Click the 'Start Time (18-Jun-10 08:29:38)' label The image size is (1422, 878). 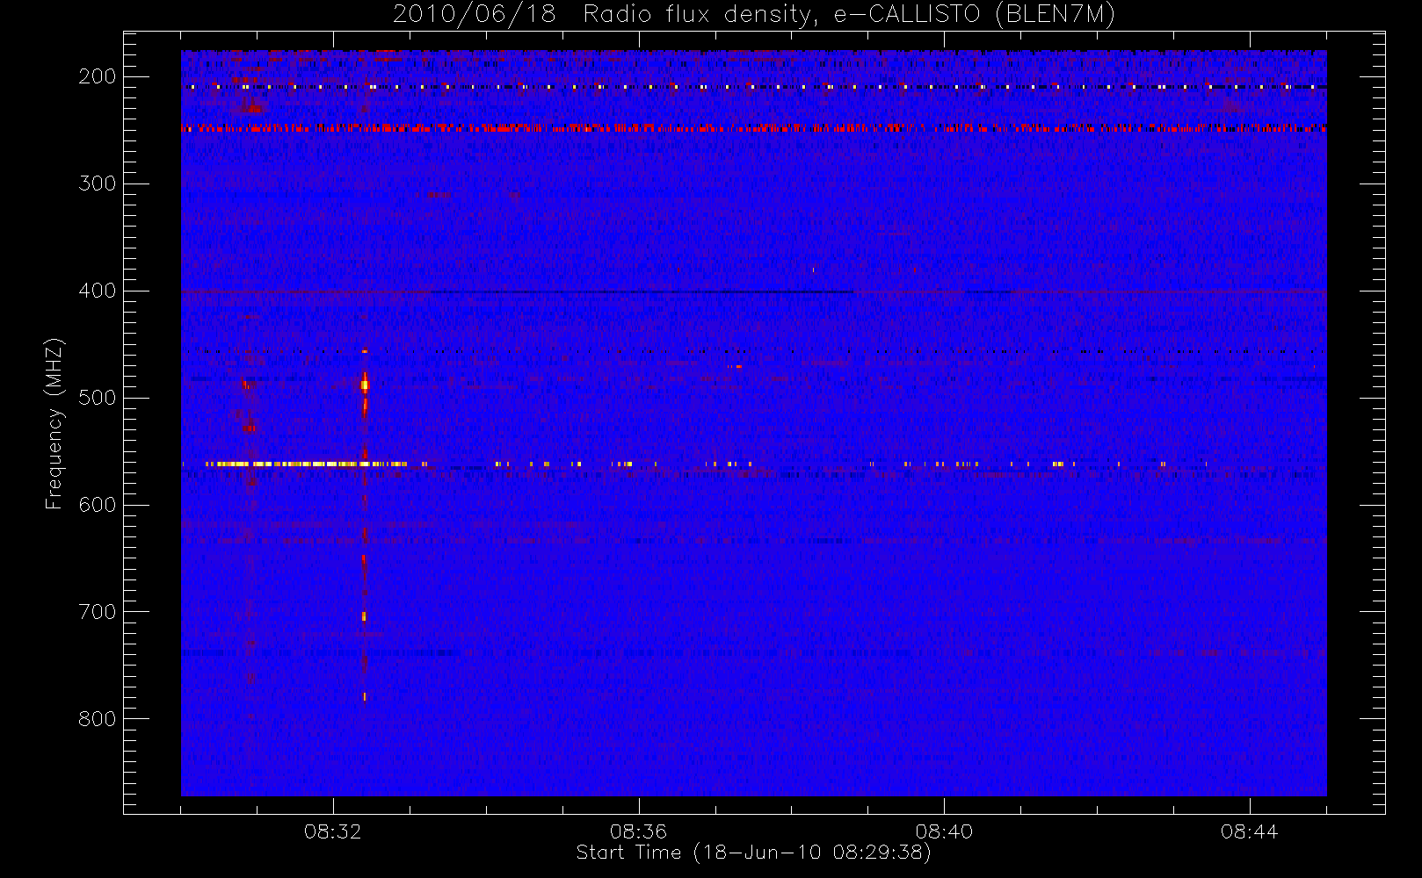pos(753,853)
